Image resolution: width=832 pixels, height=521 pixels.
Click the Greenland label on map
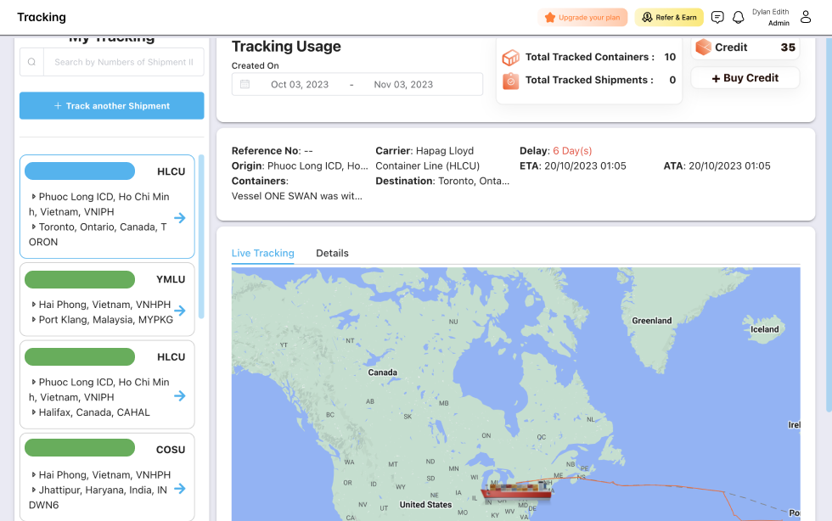[x=652, y=321]
